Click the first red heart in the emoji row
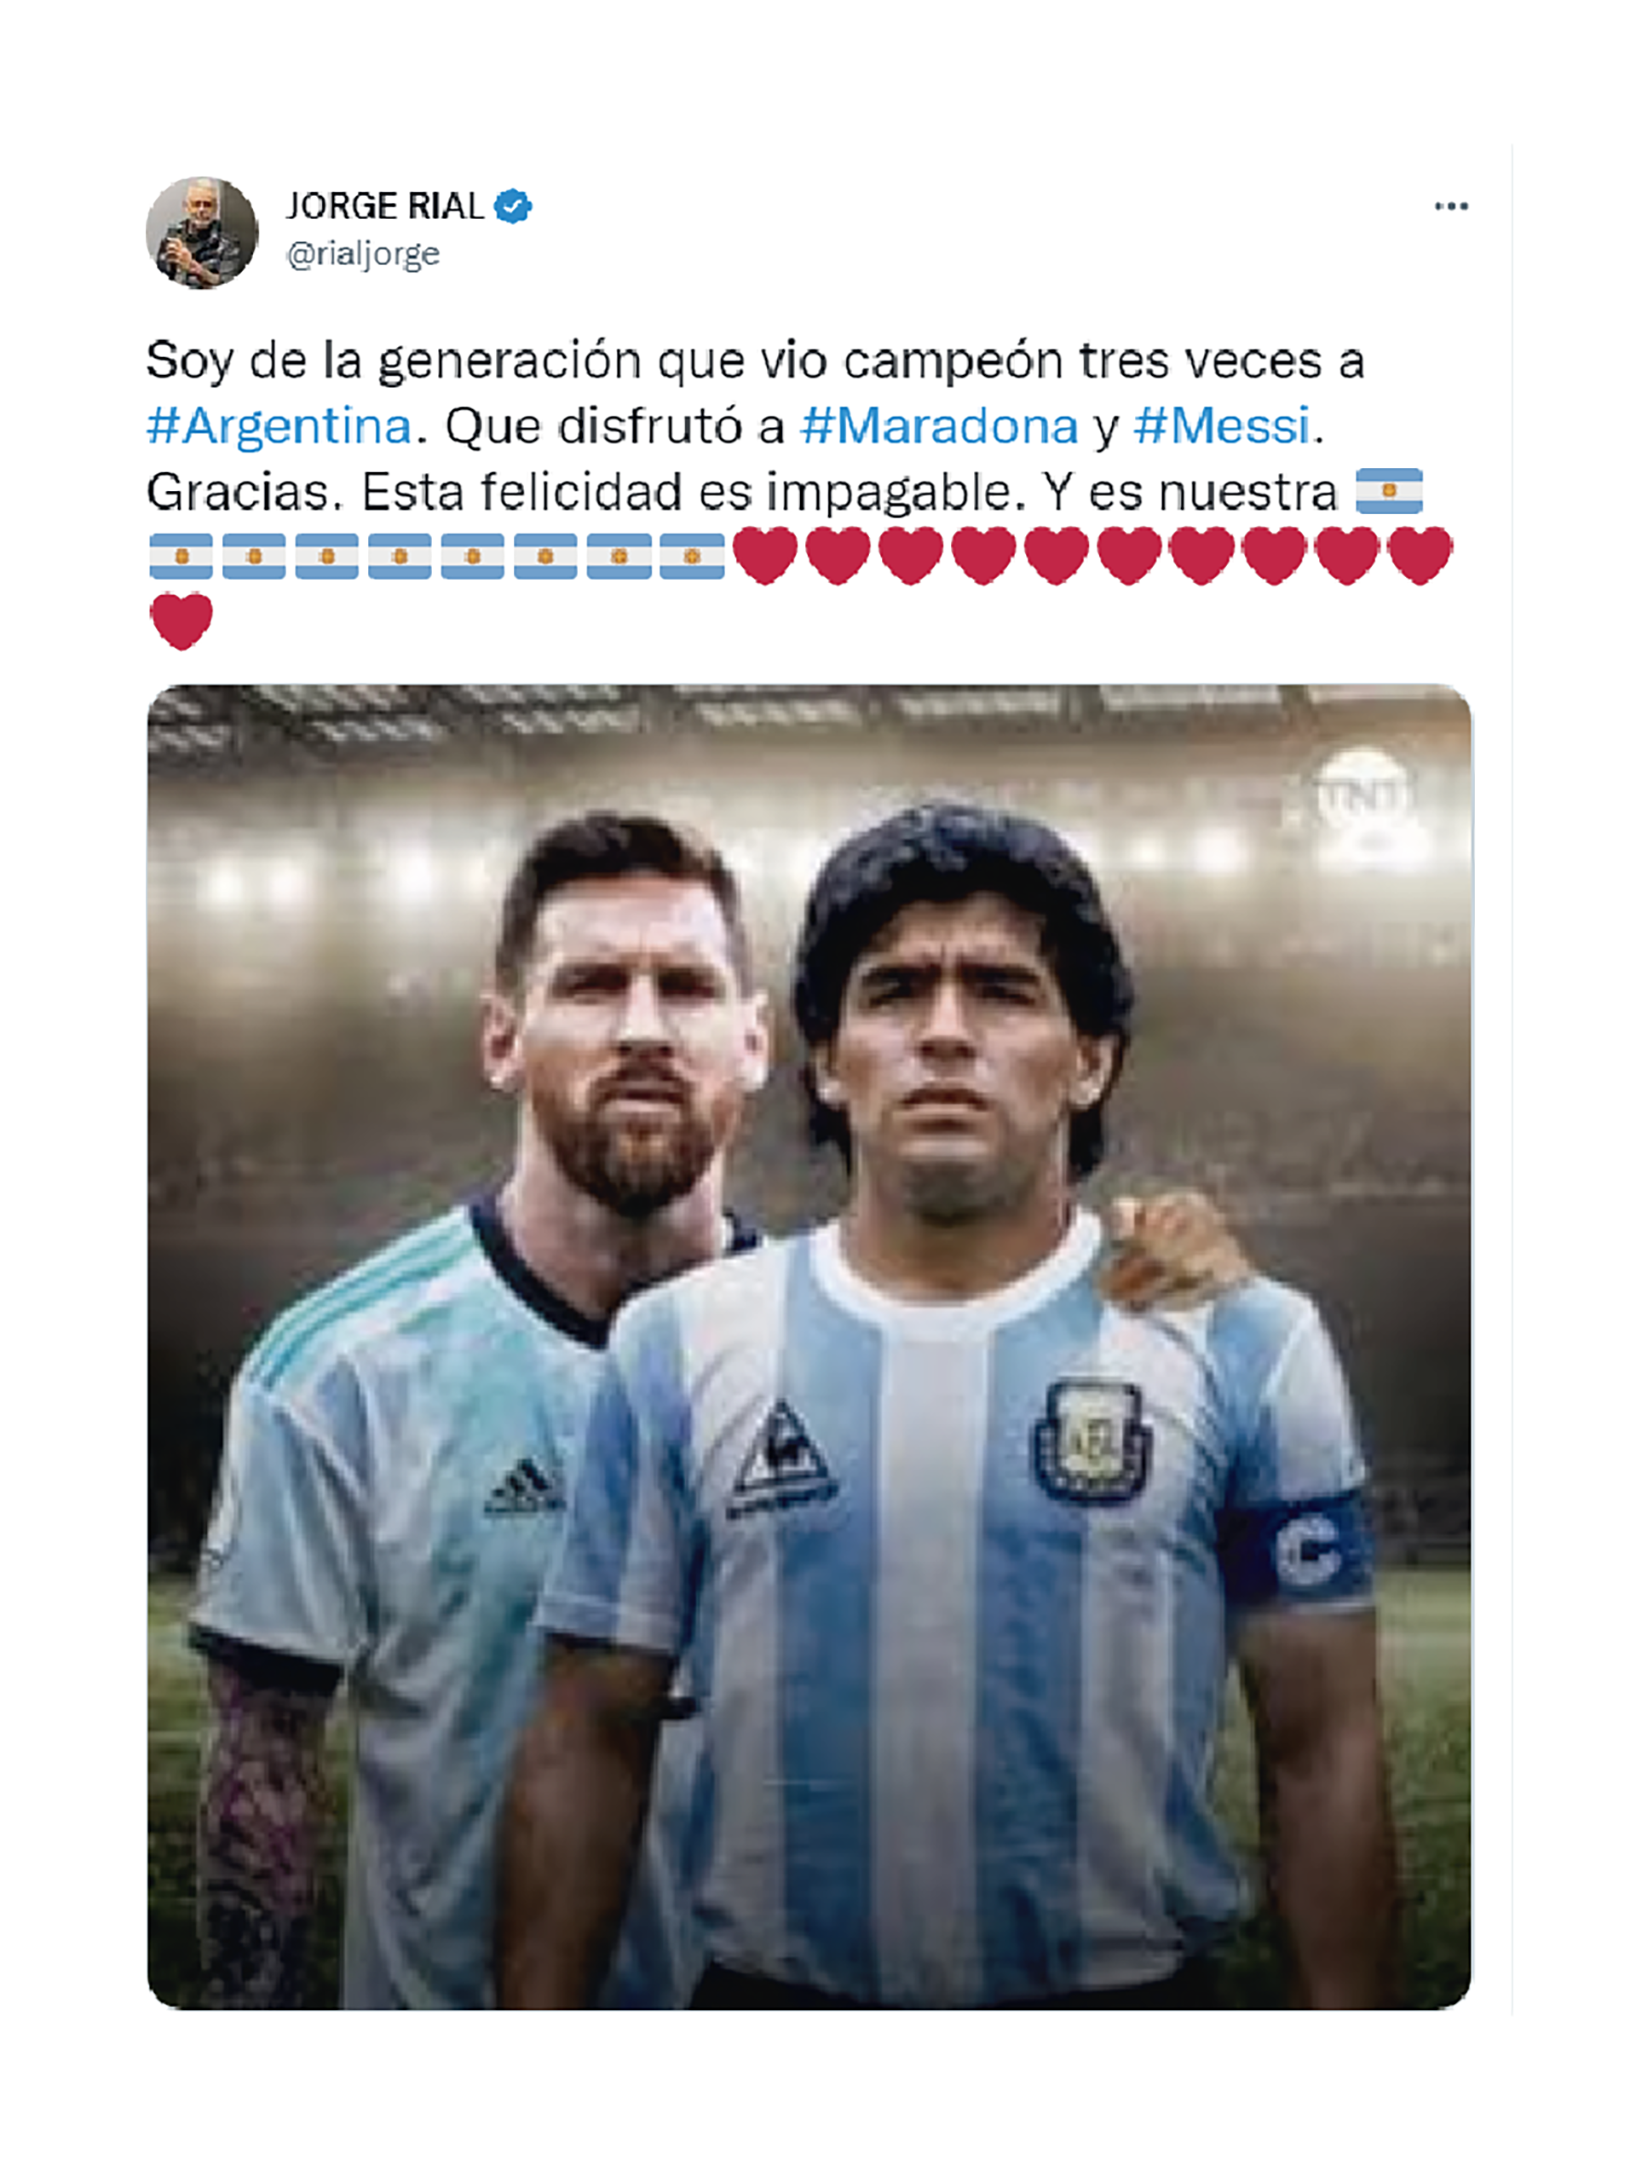 click(765, 556)
